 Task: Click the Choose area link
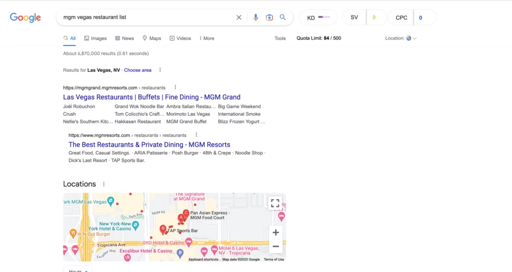click(x=137, y=70)
